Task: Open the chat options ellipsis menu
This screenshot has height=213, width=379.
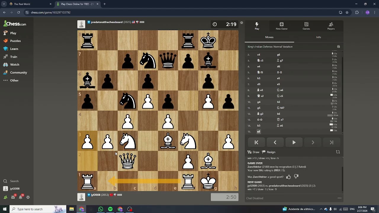Action: point(340,198)
